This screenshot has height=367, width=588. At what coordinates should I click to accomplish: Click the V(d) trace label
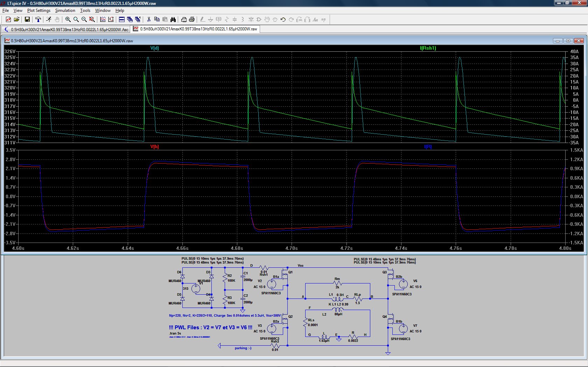(x=154, y=48)
